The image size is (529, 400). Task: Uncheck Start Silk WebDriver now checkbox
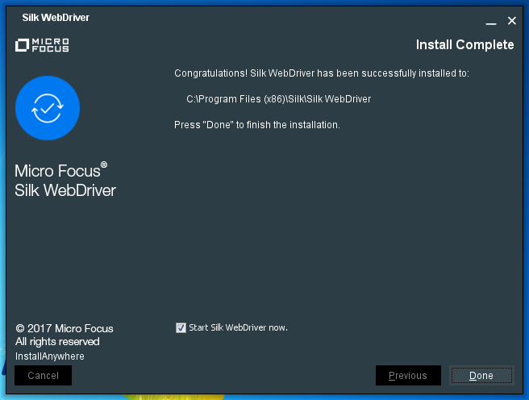pyautogui.click(x=181, y=327)
